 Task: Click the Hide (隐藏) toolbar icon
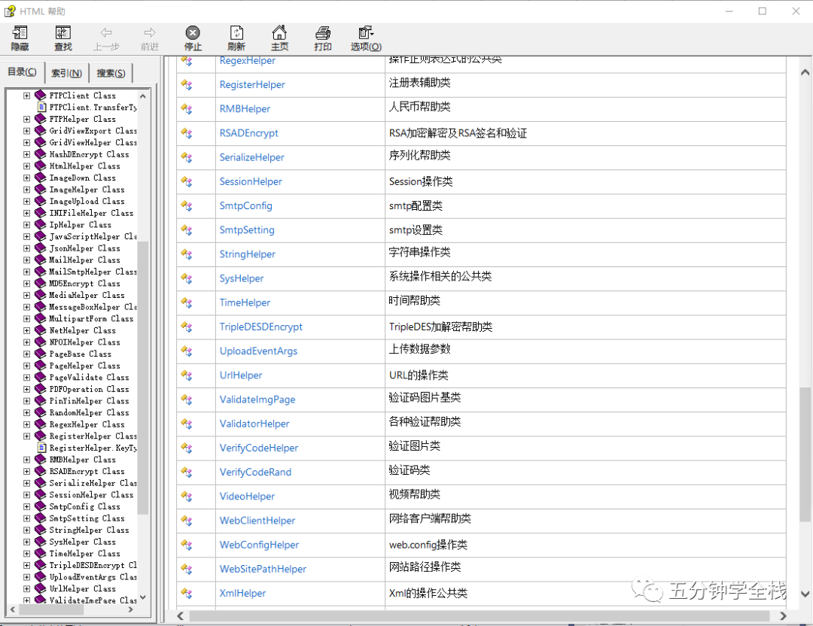20,38
